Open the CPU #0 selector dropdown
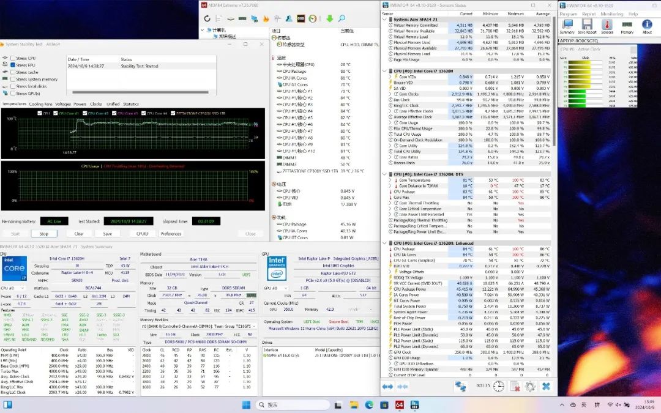This screenshot has height=413, width=661. coord(13,288)
